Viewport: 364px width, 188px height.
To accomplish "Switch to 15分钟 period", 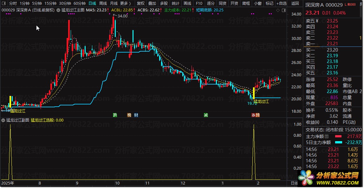I will [x=50, y=3].
